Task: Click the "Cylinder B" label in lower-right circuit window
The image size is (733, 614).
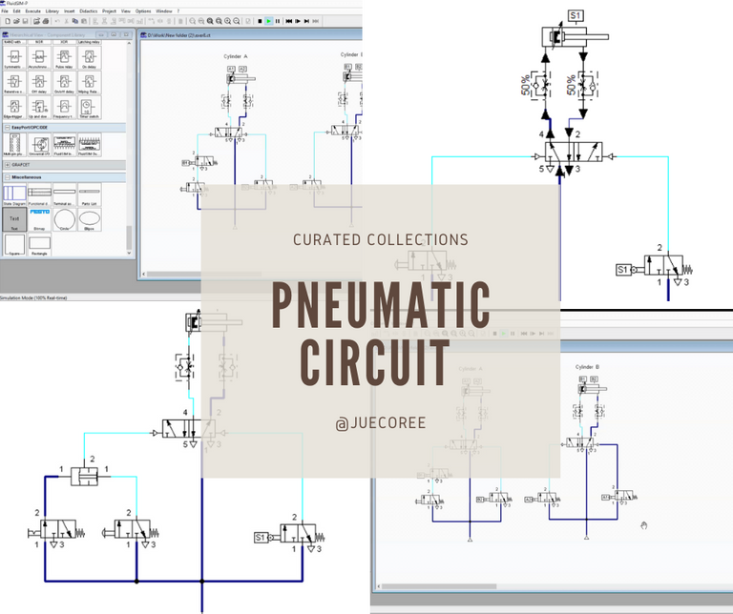Action: point(587,367)
